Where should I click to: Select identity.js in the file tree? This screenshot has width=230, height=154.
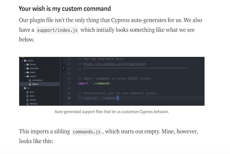(x=33, y=104)
